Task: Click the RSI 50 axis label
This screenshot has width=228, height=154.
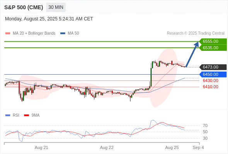Action: click(x=205, y=132)
